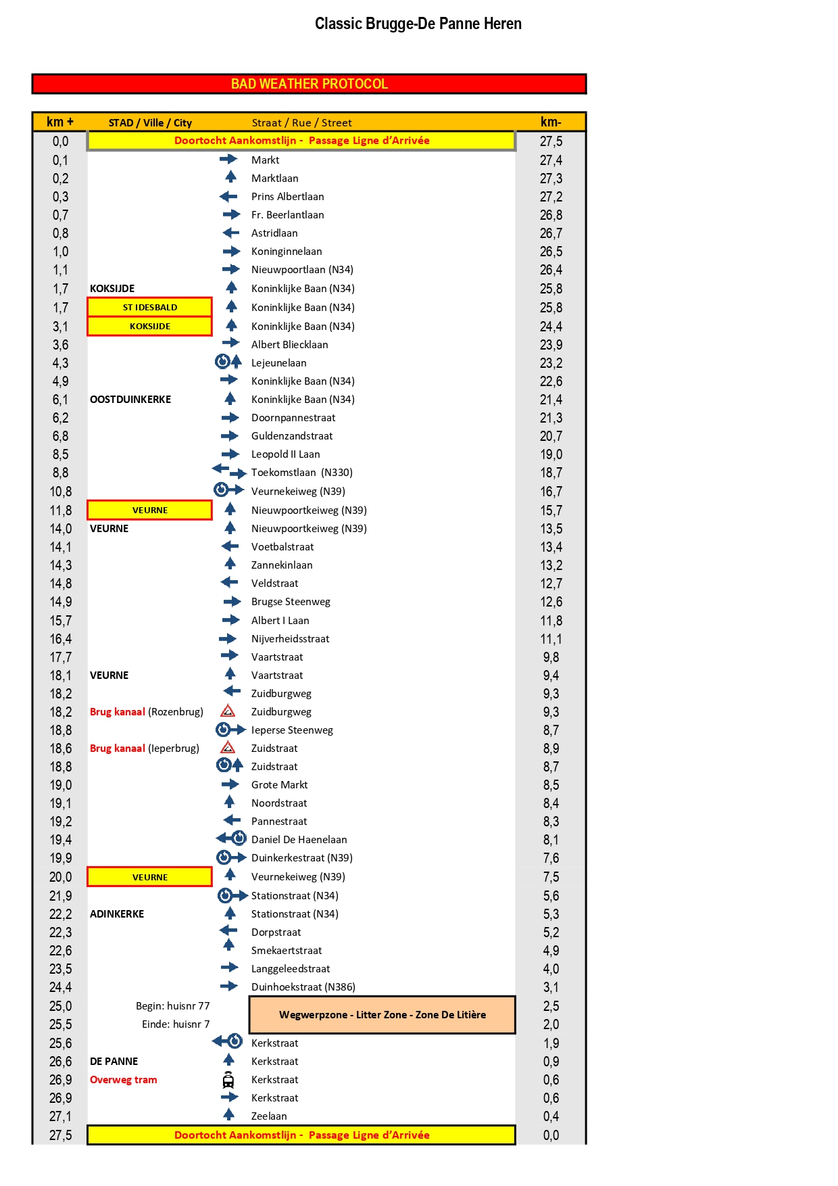
Task: Select the OOSTDUINKERKE city label
Action: (130, 400)
